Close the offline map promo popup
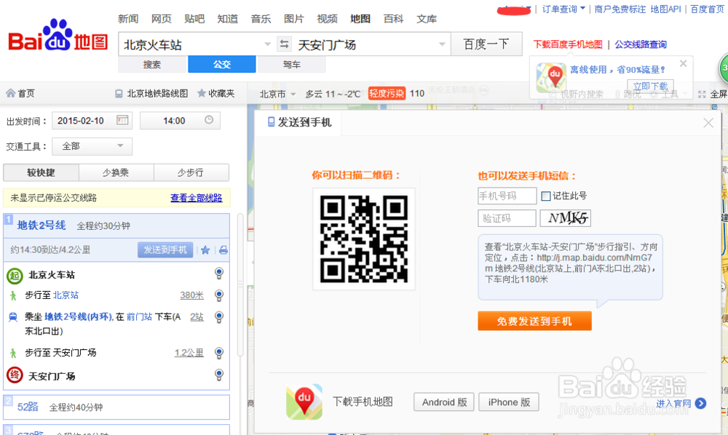 pyautogui.click(x=683, y=63)
